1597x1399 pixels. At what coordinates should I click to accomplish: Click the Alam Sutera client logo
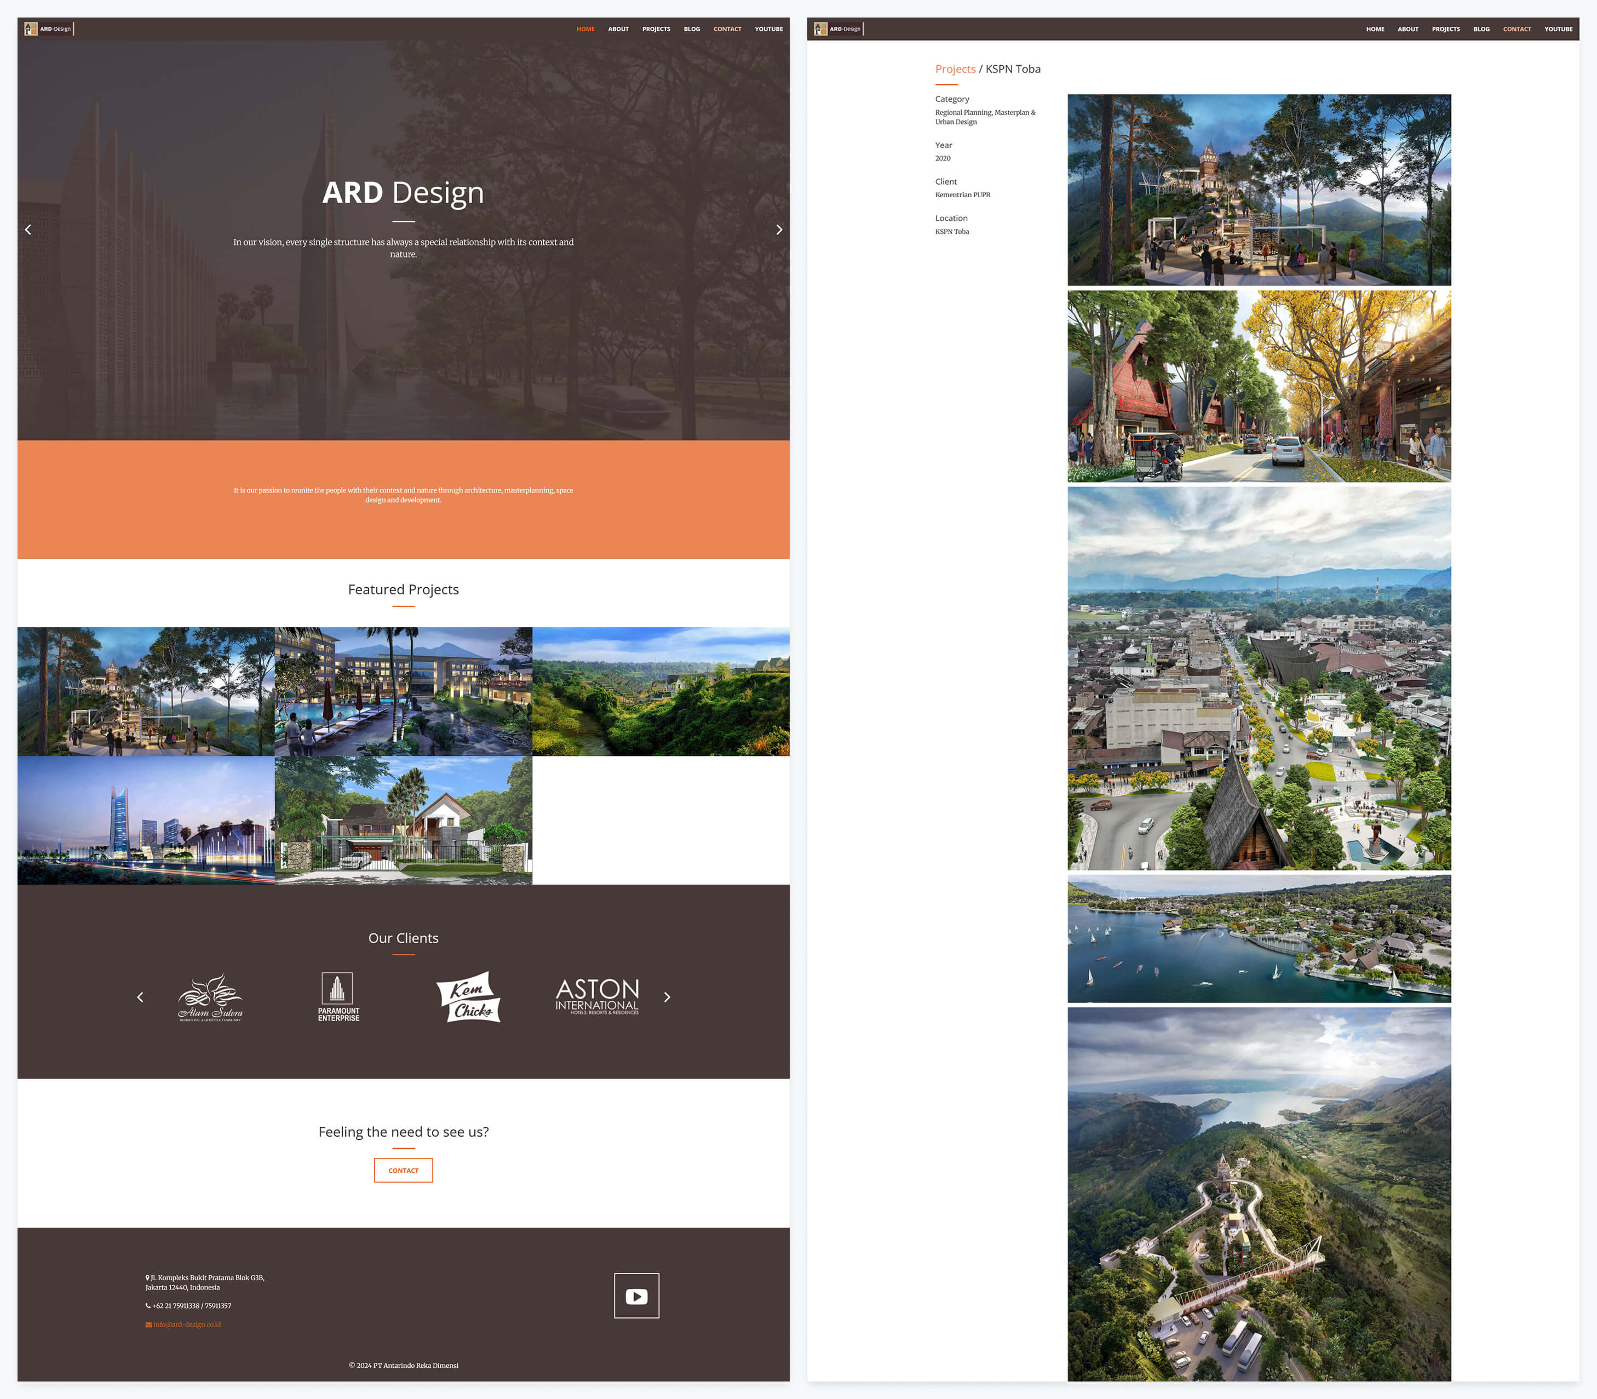click(211, 997)
